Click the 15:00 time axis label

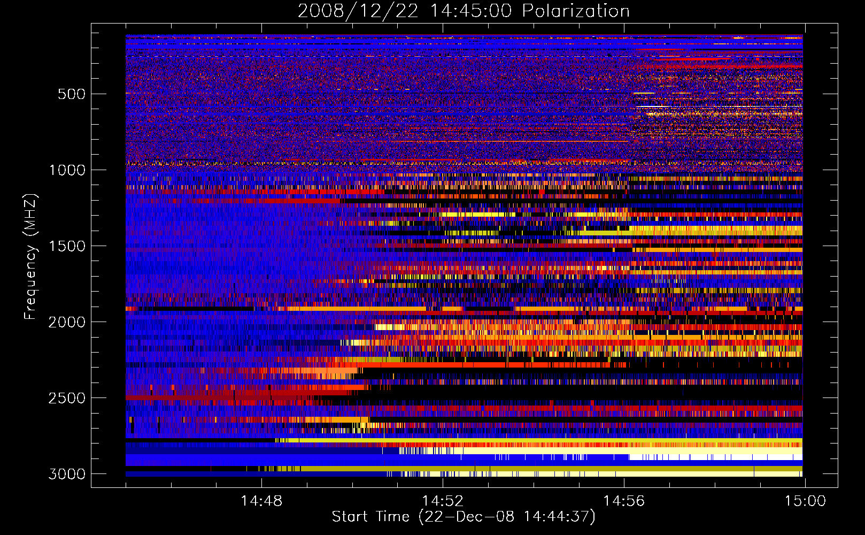click(x=805, y=501)
